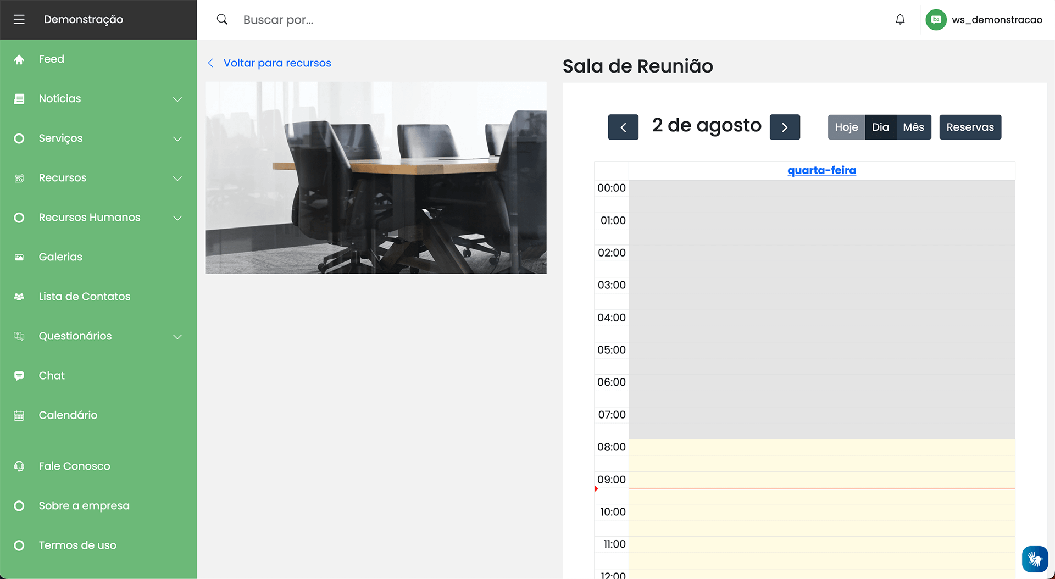Viewport: 1055px width, 579px height.
Task: Open the notifications bell
Action: click(900, 20)
